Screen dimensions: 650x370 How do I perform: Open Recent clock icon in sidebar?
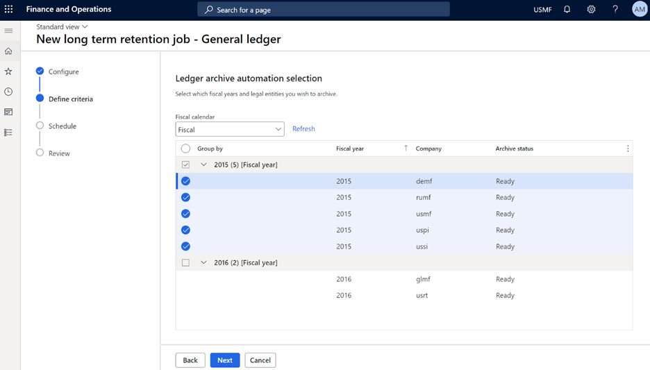pos(8,92)
